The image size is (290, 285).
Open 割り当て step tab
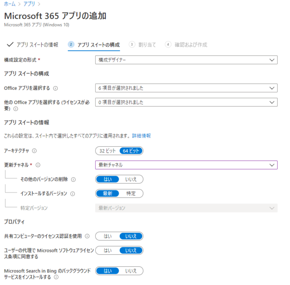coord(142,44)
